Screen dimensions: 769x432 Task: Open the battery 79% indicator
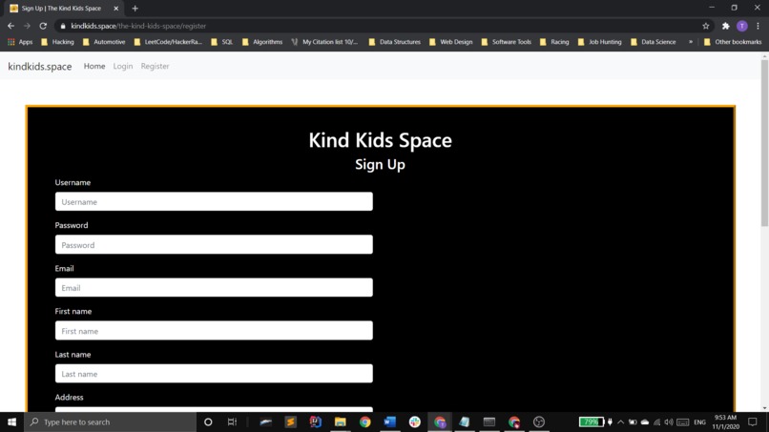pos(592,422)
